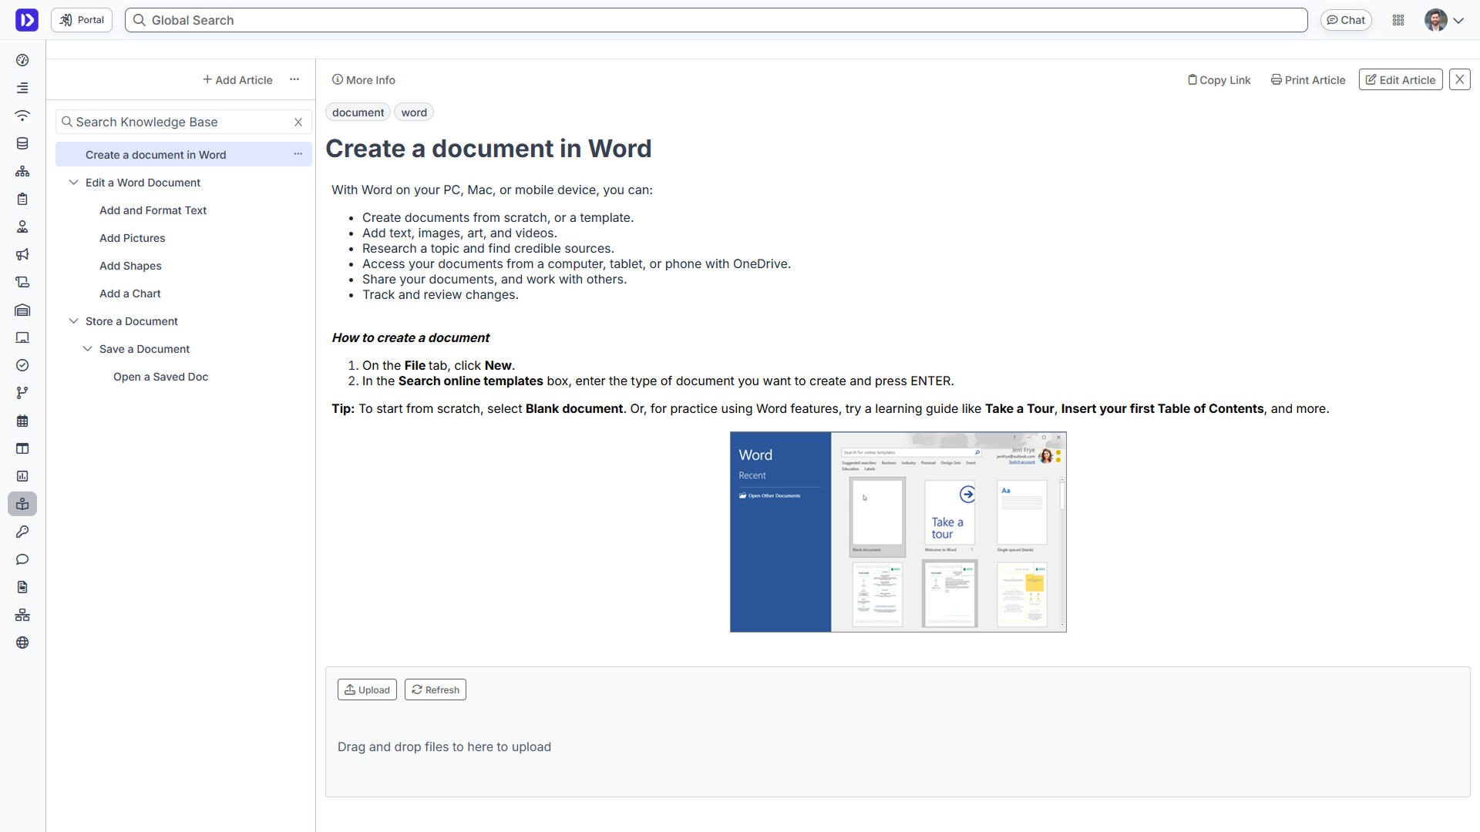Screen dimensions: 1480x832
Task: Collapse the Save a Document chevron
Action: click(x=88, y=349)
